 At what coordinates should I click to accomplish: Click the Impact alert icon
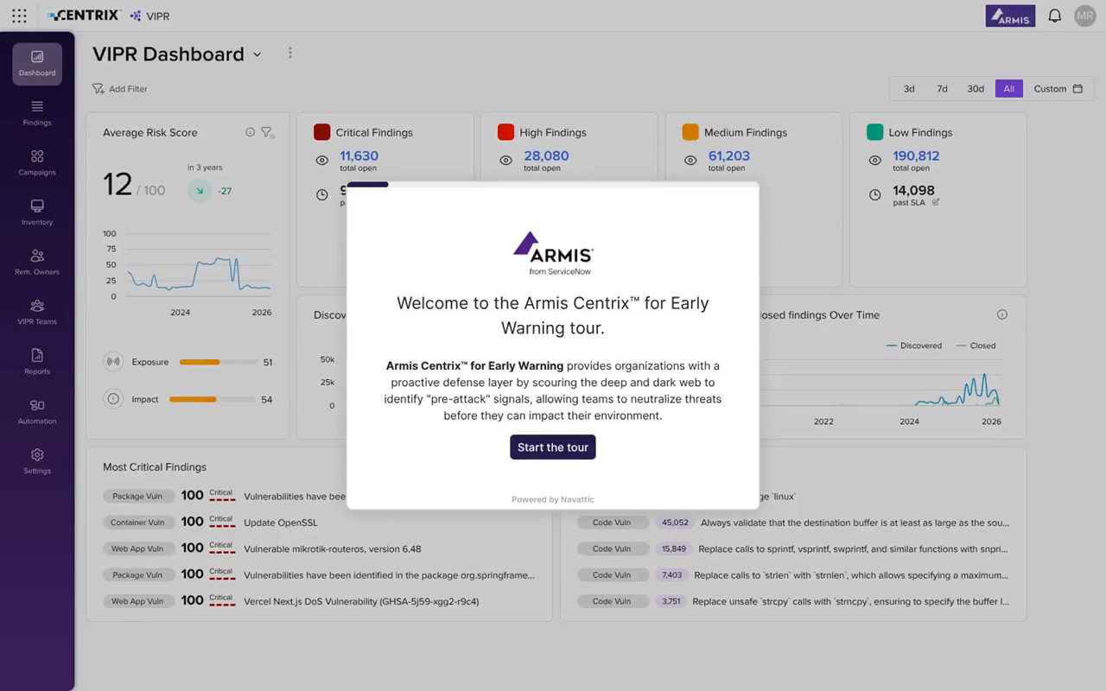pyautogui.click(x=112, y=399)
